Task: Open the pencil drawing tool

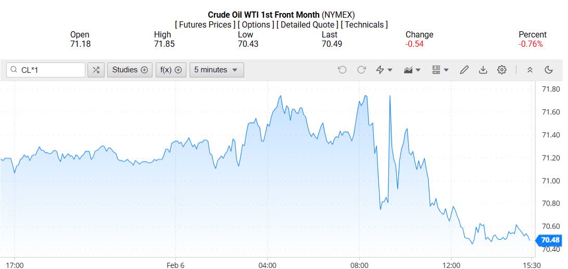Action: click(x=464, y=70)
